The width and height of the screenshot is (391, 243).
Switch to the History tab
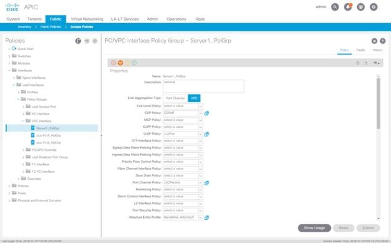(377, 50)
